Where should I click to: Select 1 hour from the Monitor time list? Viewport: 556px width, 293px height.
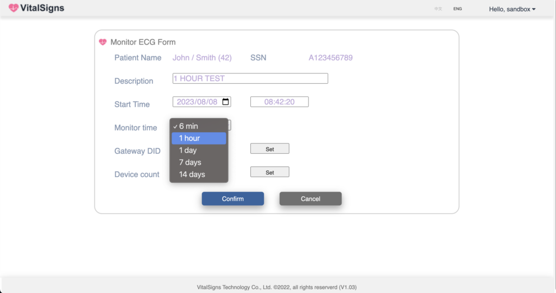199,138
